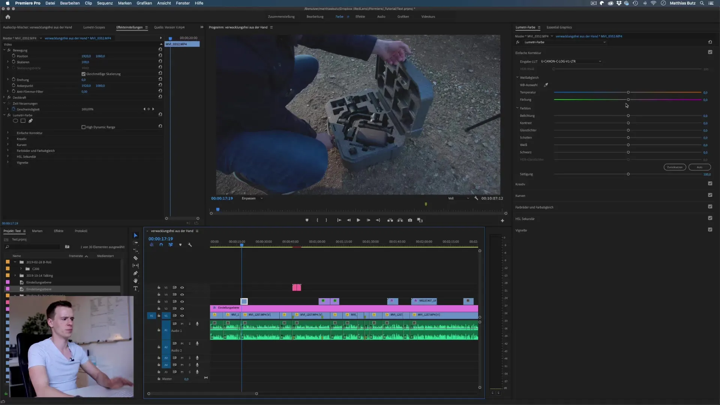This screenshot has width=720, height=405.
Task: Open Essential Graphics tab
Action: (x=559, y=27)
